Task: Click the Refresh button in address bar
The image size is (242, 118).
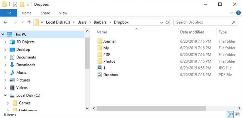Action: pyautogui.click(x=167, y=22)
